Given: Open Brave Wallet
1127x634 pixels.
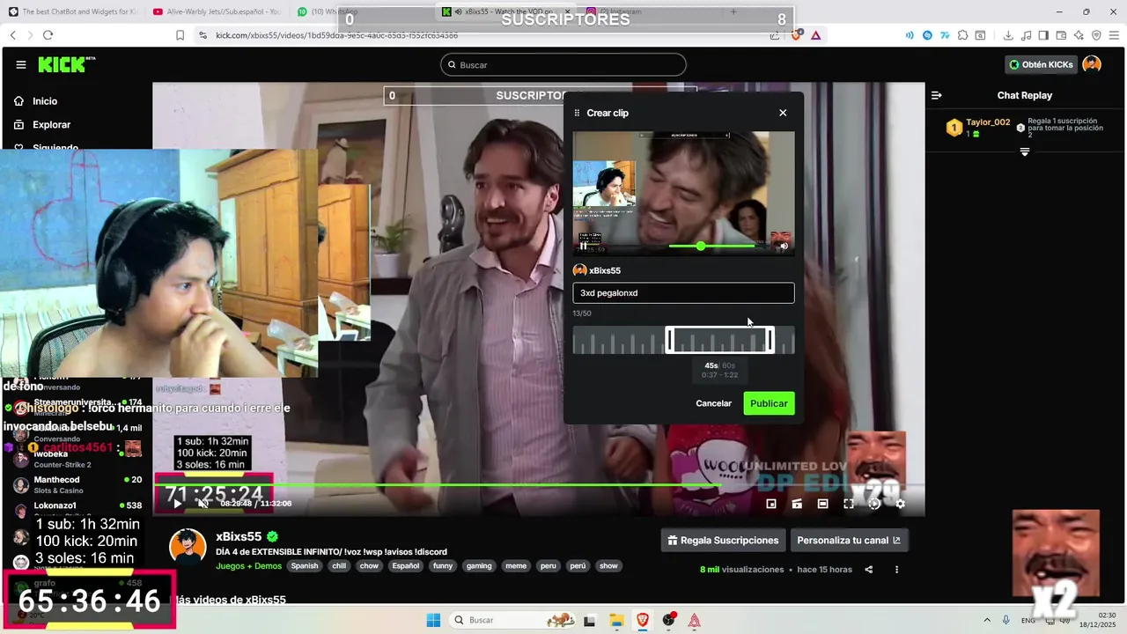Looking at the screenshot, I should coord(1061,35).
